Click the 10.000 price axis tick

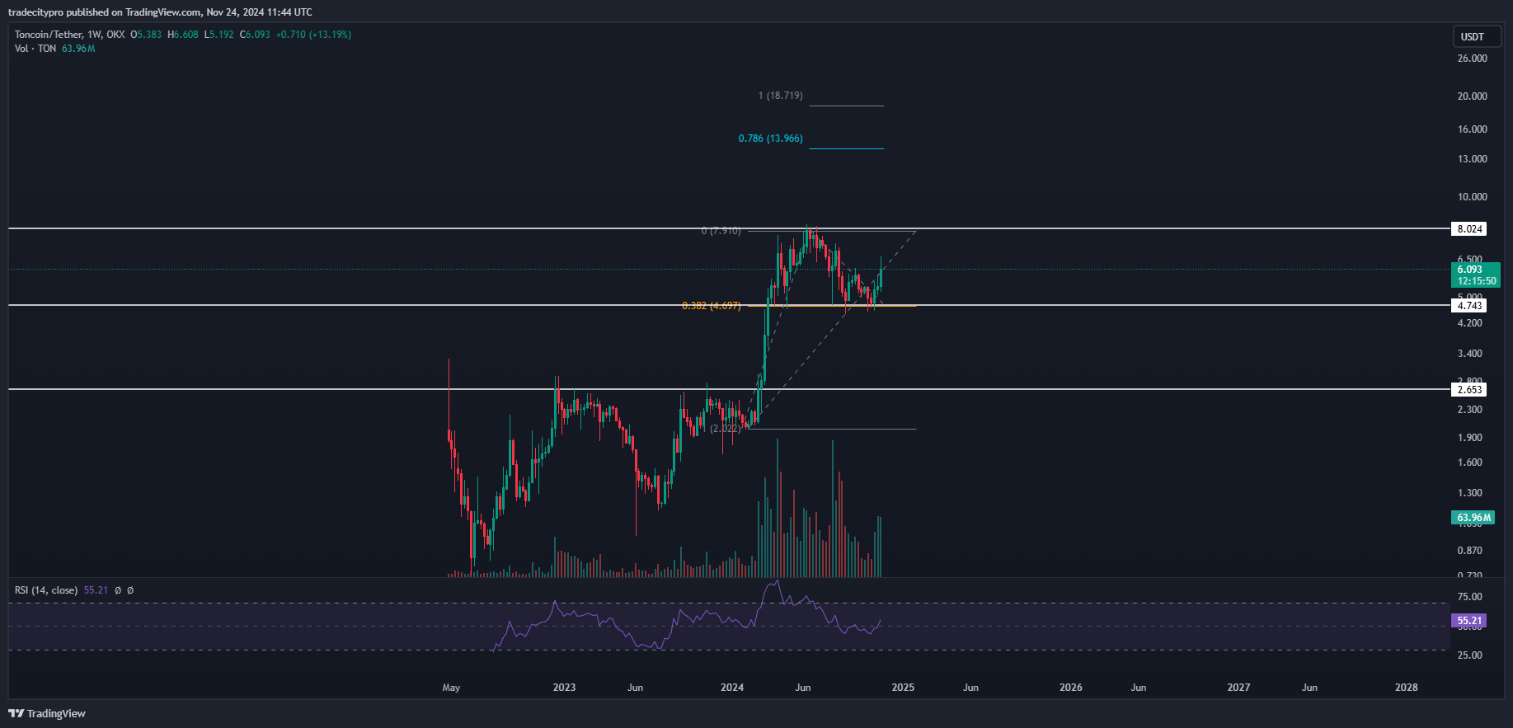pyautogui.click(x=1473, y=197)
